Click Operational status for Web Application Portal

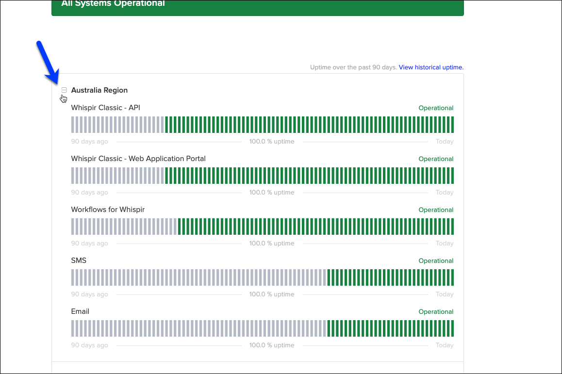click(x=436, y=159)
